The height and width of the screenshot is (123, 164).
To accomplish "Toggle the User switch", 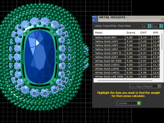I will [158, 26].
